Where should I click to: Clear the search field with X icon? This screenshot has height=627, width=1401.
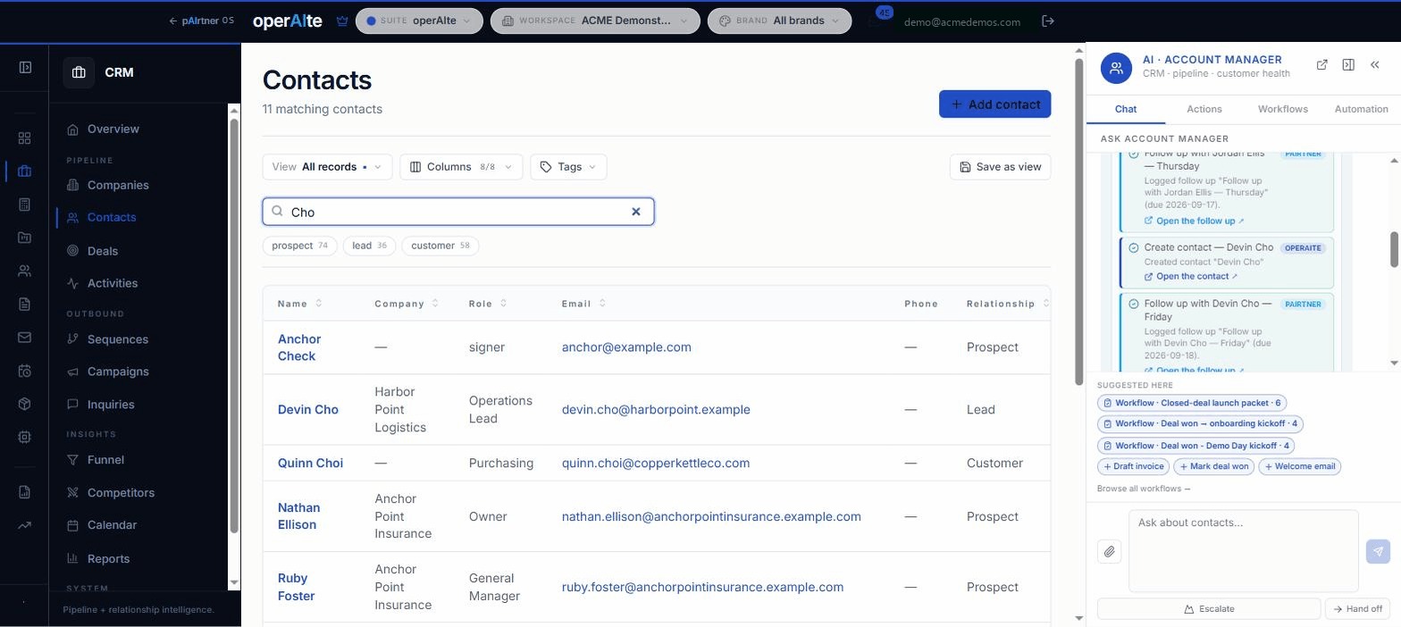coord(636,212)
